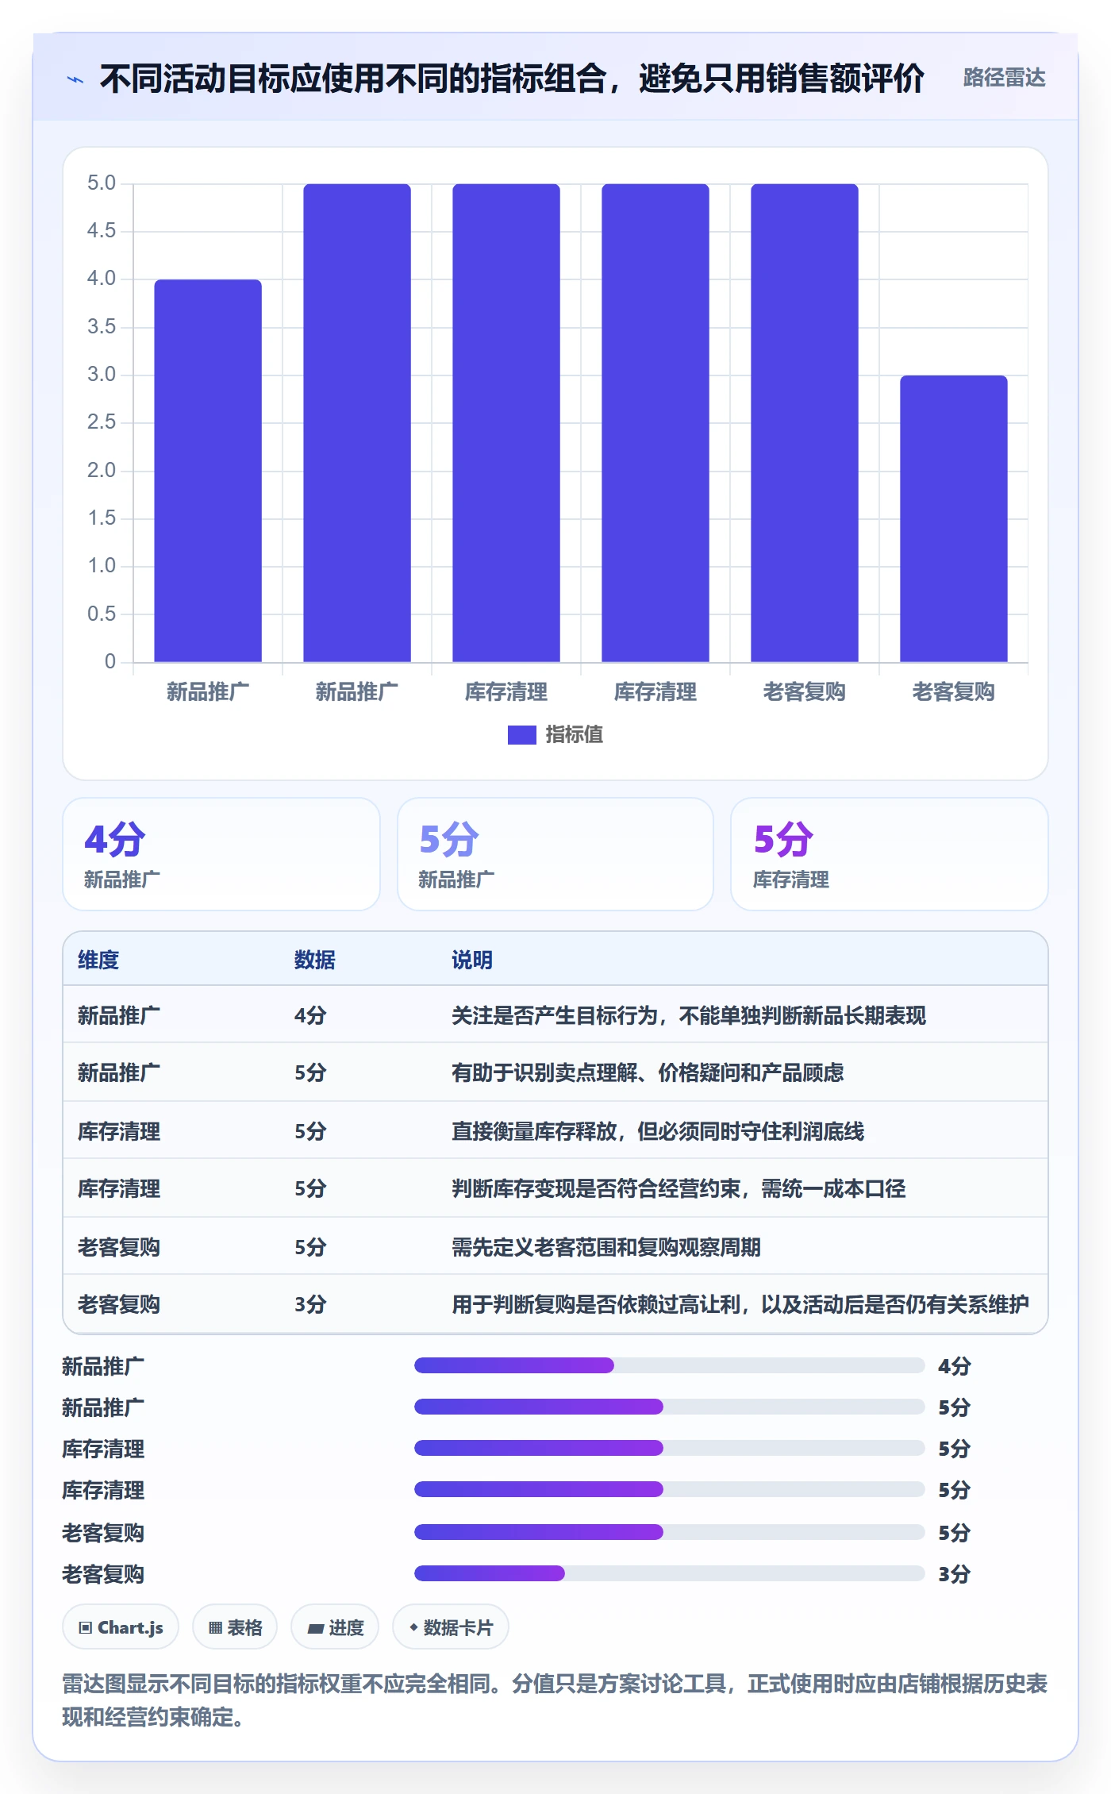Select the Chart.js tag chip
Image resolution: width=1111 pixels, height=1794 pixels.
point(121,1627)
